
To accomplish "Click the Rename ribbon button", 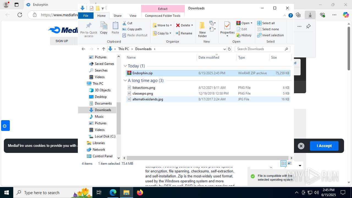I will point(184,33).
